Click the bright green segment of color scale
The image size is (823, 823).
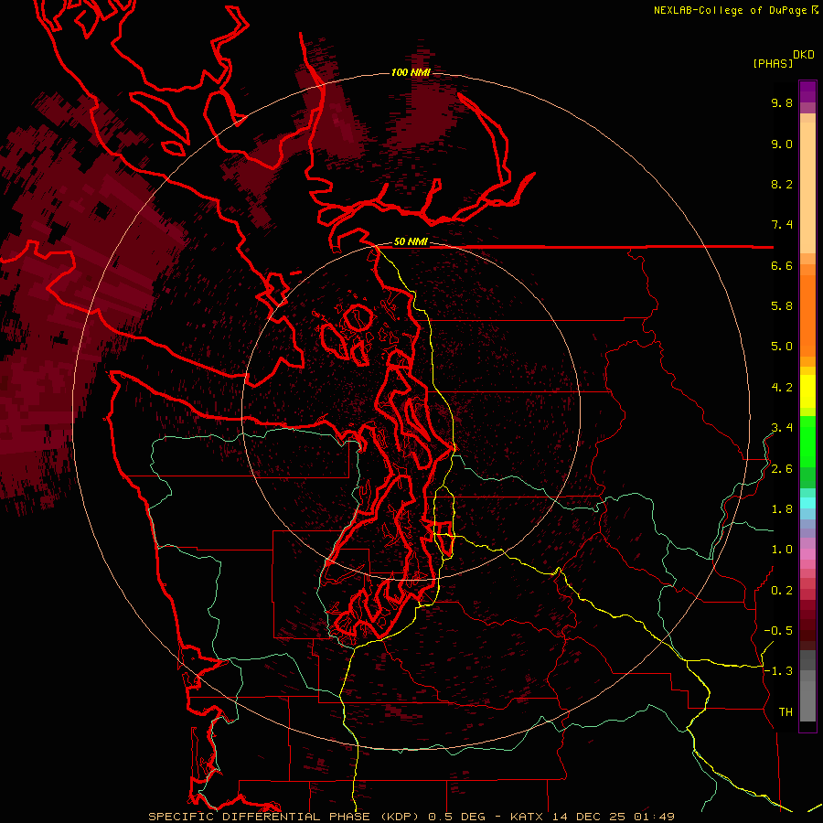807,441
